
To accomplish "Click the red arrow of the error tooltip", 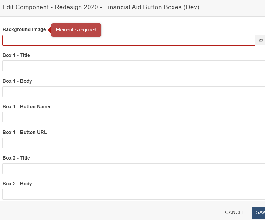I will click(x=49, y=30).
